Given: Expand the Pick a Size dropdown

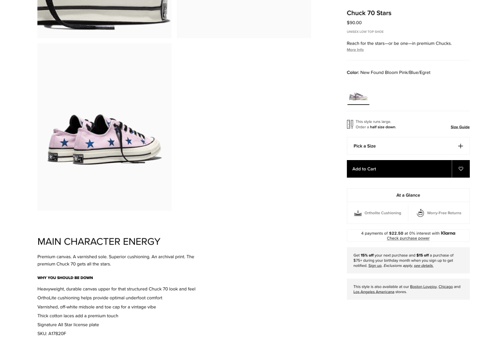Looking at the screenshot, I should pyautogui.click(x=408, y=146).
